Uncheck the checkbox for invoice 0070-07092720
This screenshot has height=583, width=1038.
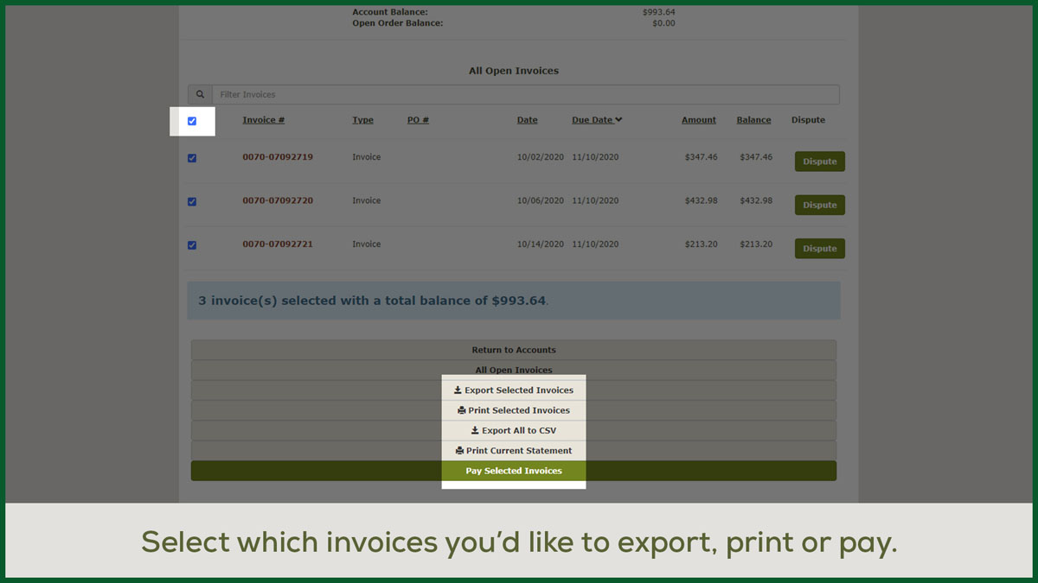coord(192,201)
